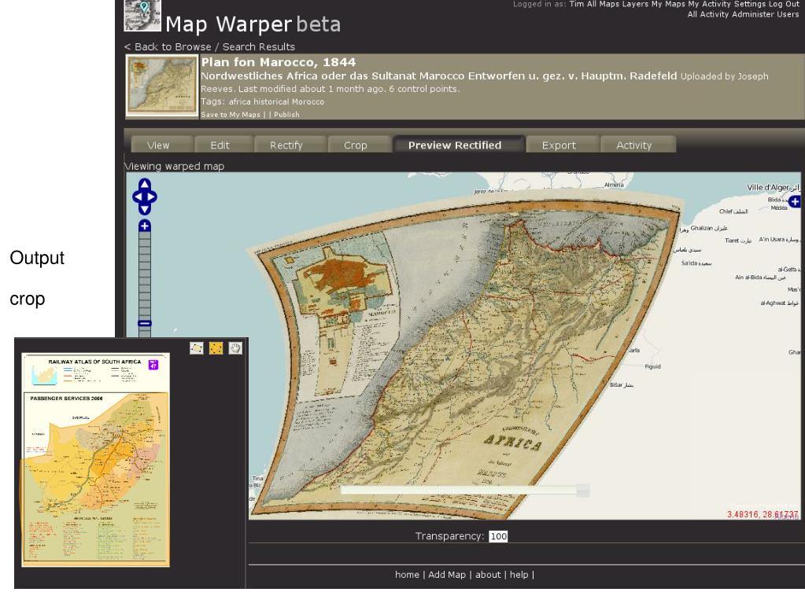Open Settings in top navigation

pos(750,4)
